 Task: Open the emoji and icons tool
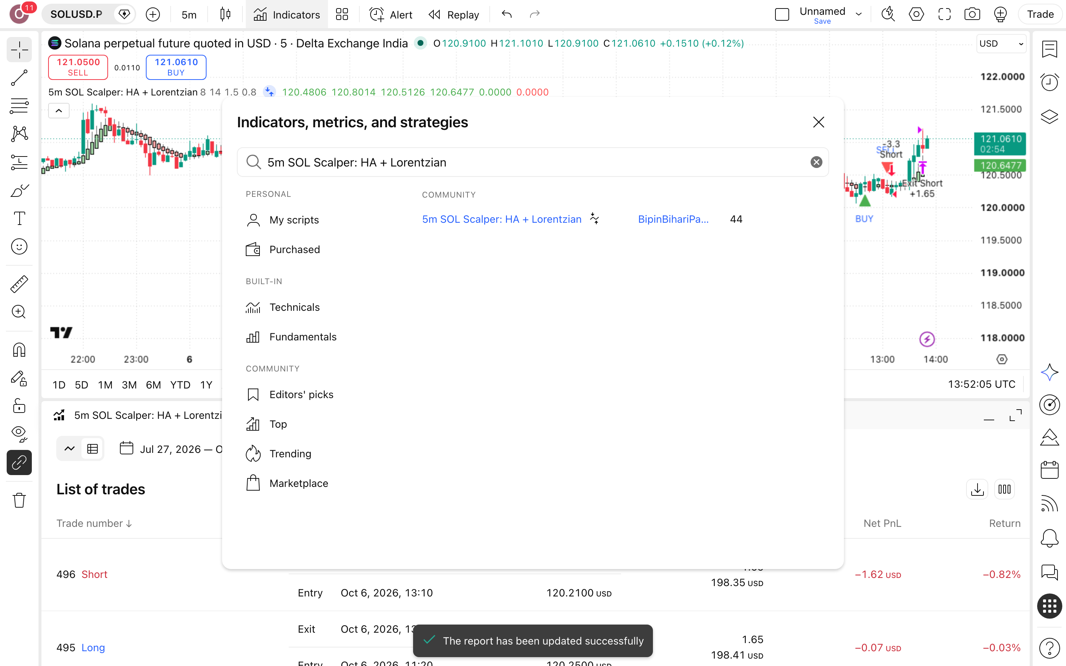[x=19, y=247]
